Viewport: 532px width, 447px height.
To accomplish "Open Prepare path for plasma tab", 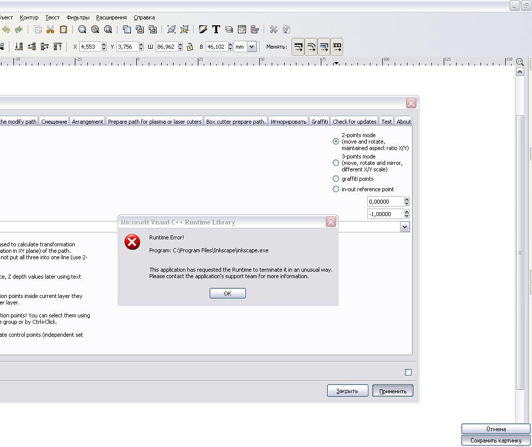I will coord(155,122).
